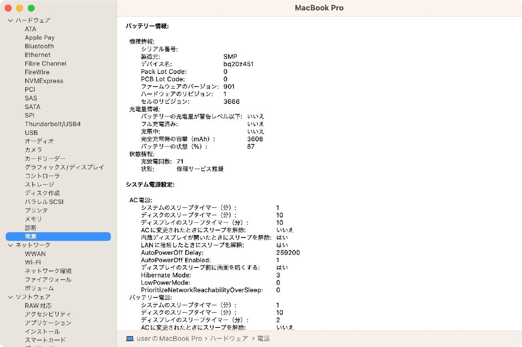522x347 pixels.
Task: Select ストレージ in the sidebar
Action: click(39, 184)
